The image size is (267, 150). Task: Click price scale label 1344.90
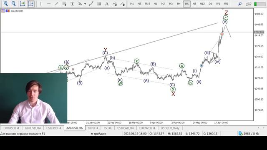click(259, 57)
